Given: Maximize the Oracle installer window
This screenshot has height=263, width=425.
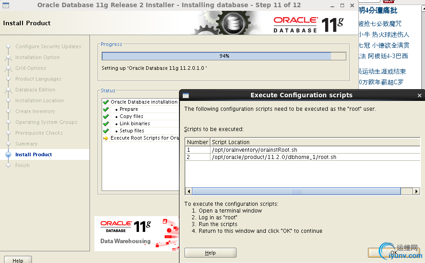Looking at the screenshot, I should [x=342, y=5].
